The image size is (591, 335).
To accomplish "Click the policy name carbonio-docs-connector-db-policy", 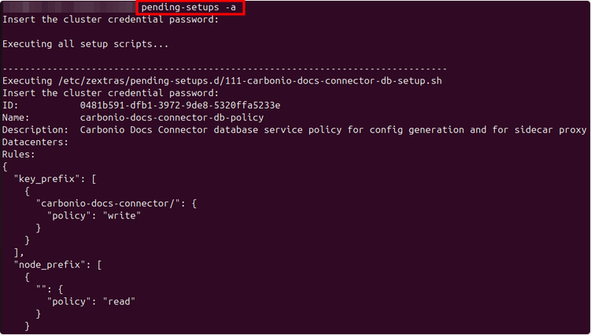I will click(172, 117).
